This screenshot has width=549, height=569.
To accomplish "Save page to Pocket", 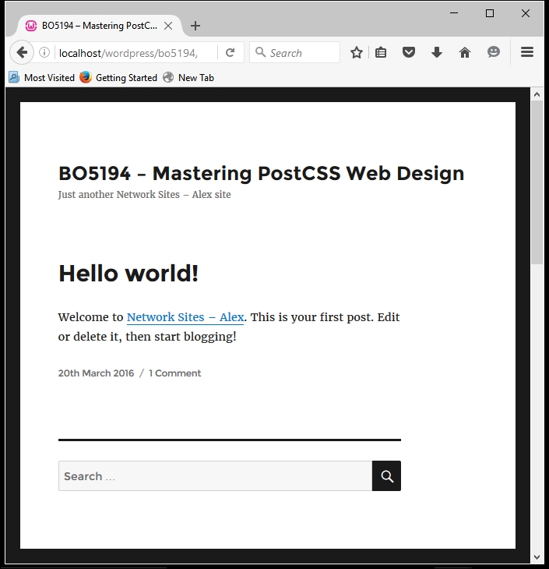I will [x=409, y=53].
